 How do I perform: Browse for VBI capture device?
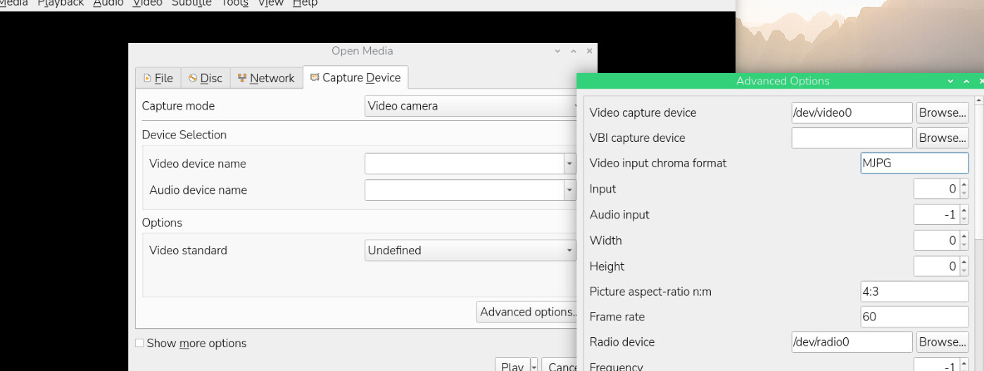(942, 138)
